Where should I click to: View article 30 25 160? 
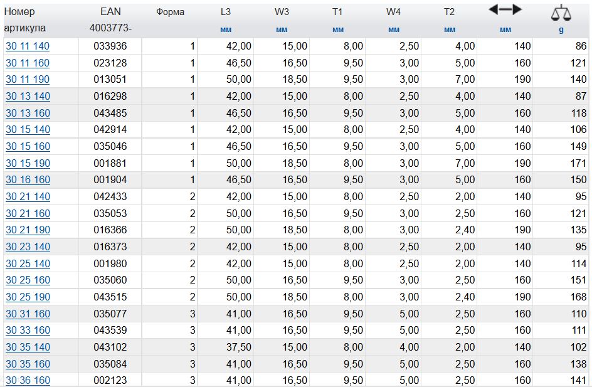28,280
